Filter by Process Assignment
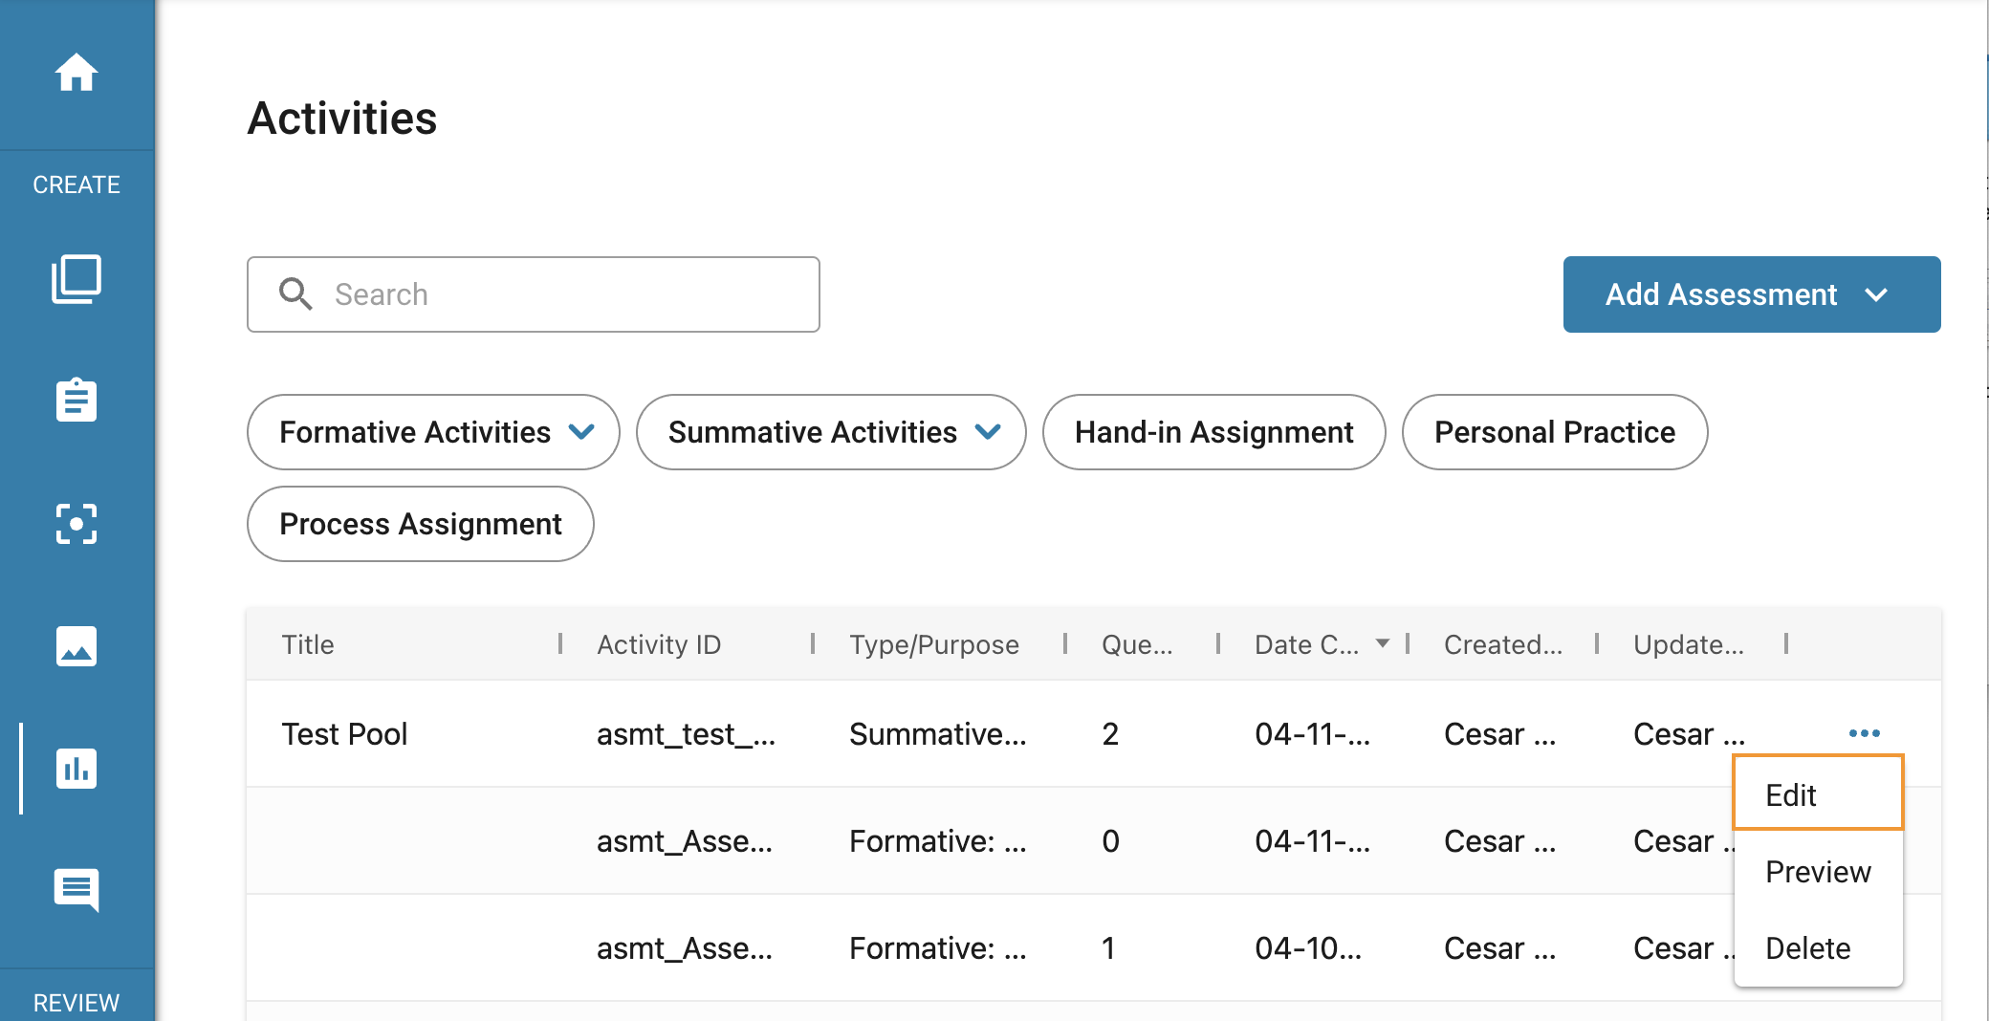 (421, 524)
